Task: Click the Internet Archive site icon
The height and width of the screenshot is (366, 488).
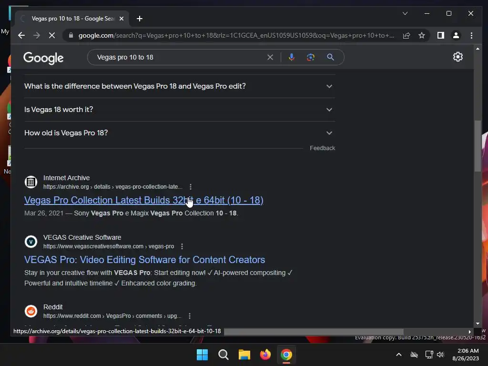Action: pyautogui.click(x=31, y=182)
